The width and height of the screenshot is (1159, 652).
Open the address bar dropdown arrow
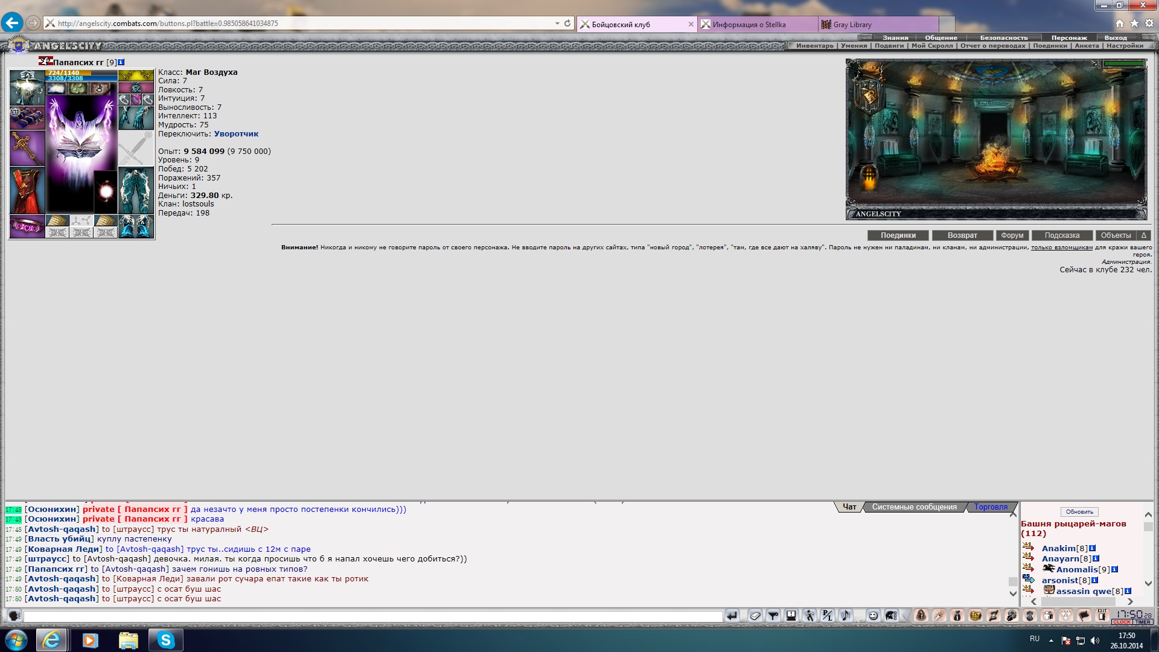click(x=557, y=24)
